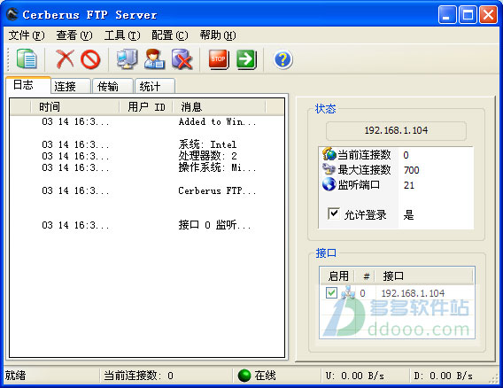Open the 查看(V) menu
Viewport: 503px width, 388px height.
74,35
